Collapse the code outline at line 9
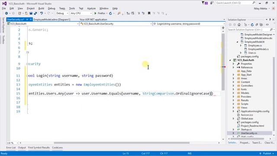The width and height of the screenshot is (277, 156). (x=27, y=64)
